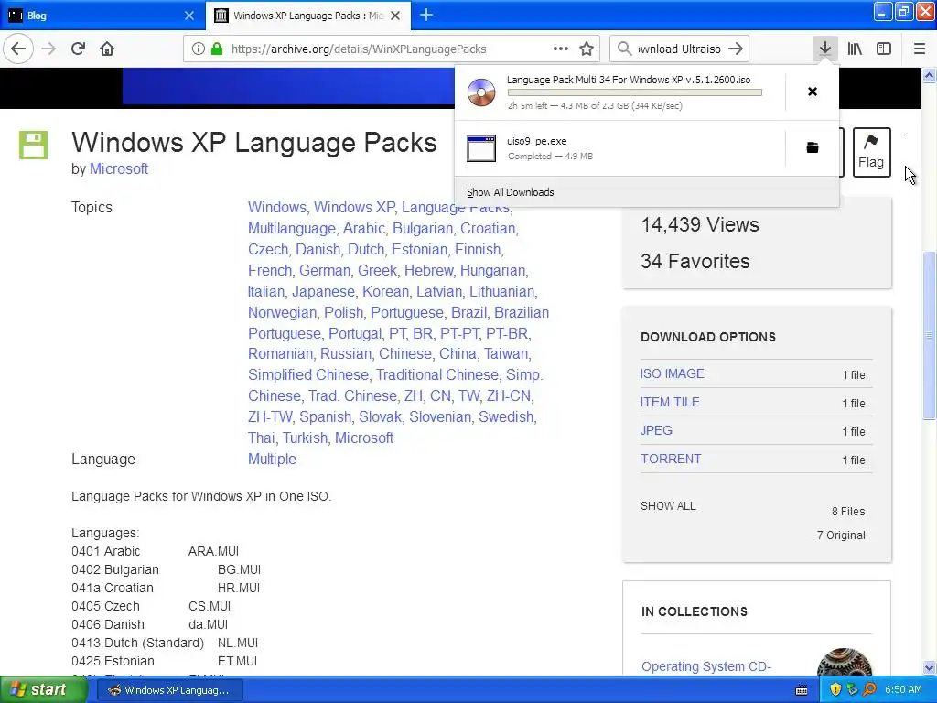Open the Multiple language link
The image size is (937, 703).
tap(272, 460)
